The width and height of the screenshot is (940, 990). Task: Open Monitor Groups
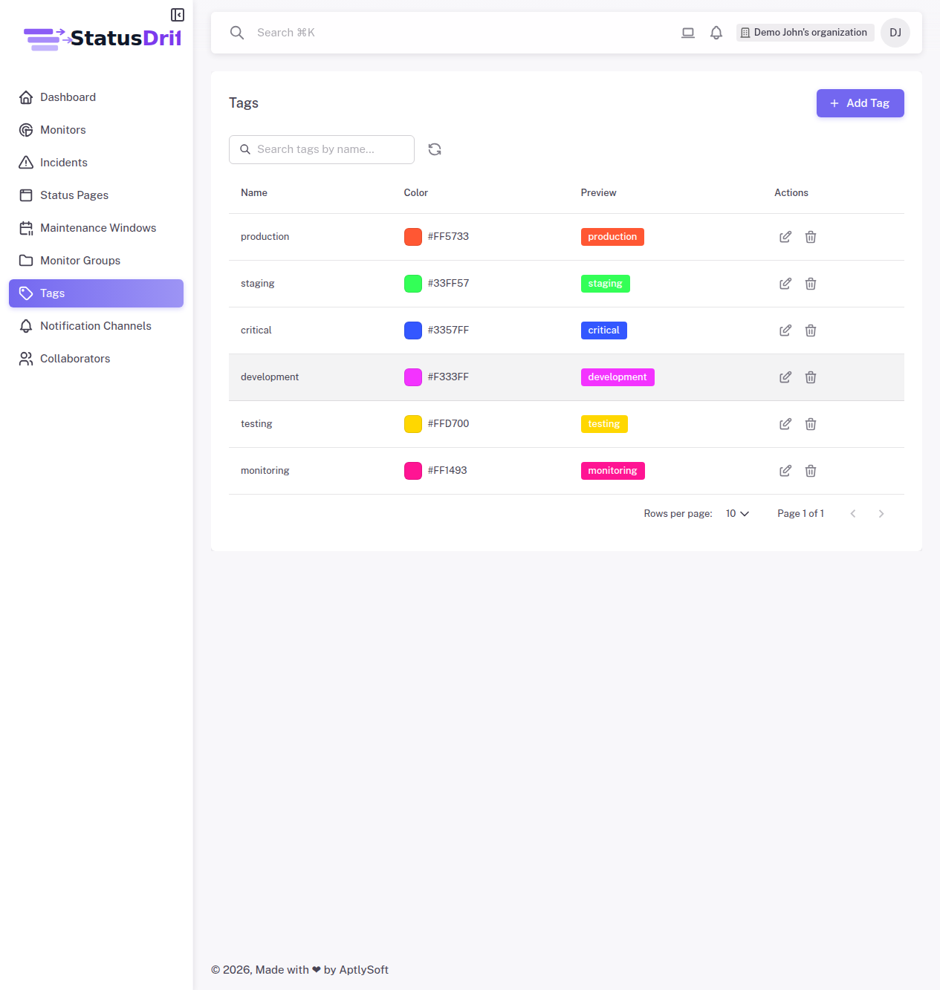click(80, 260)
